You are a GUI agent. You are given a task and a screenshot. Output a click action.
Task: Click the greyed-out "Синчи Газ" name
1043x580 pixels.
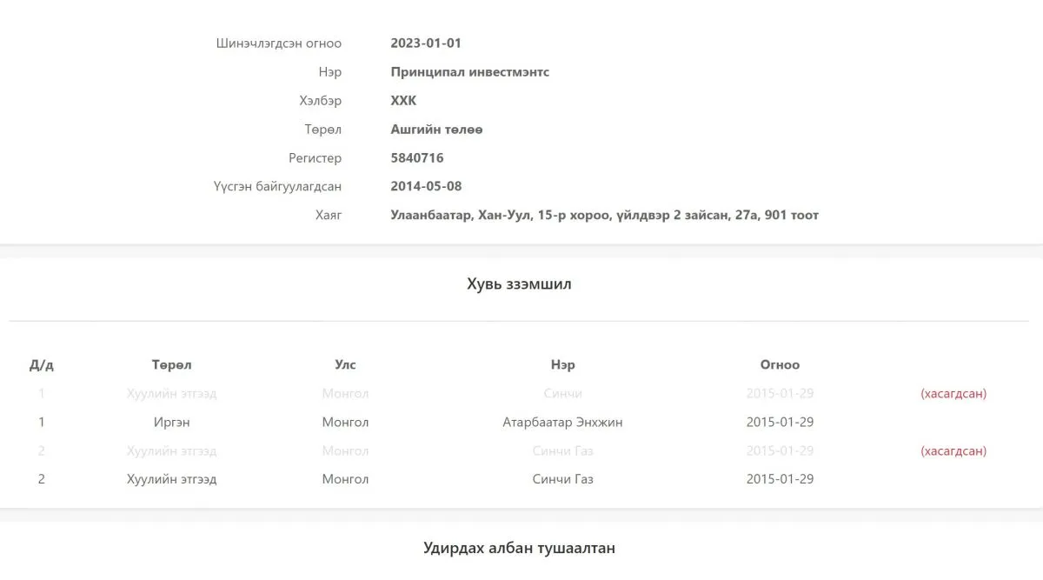tap(563, 451)
